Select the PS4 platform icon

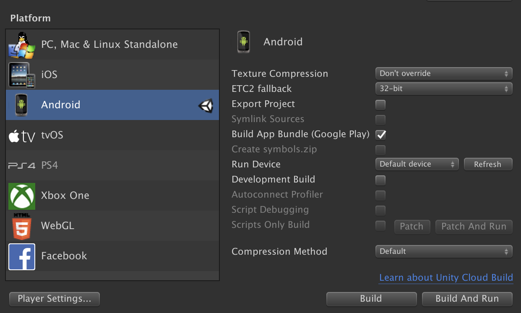21,165
